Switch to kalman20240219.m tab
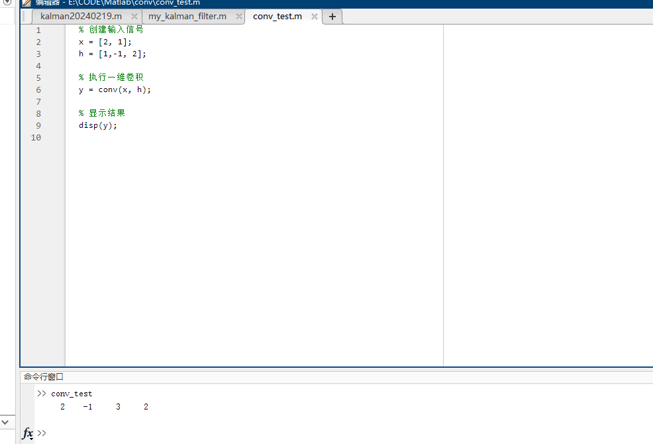The height and width of the screenshot is (444, 653). 81,17
